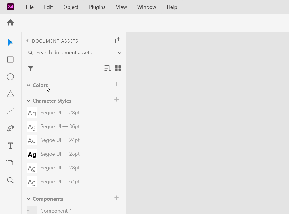Select the Text tool

[10, 146]
